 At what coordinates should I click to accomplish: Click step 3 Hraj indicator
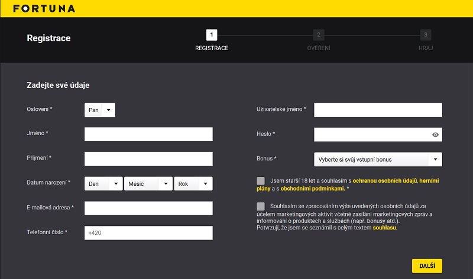coord(425,35)
